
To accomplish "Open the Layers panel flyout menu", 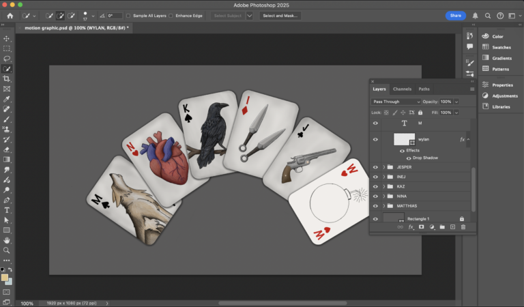I will click(472, 89).
